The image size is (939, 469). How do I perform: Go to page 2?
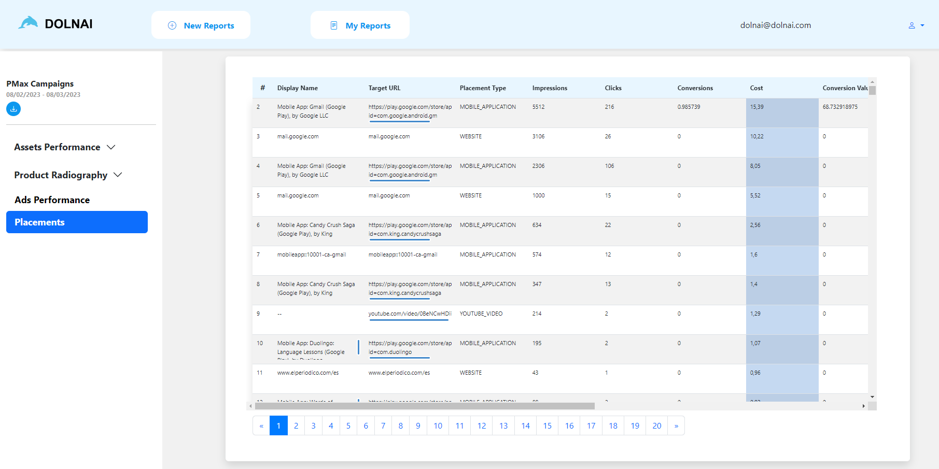point(296,425)
